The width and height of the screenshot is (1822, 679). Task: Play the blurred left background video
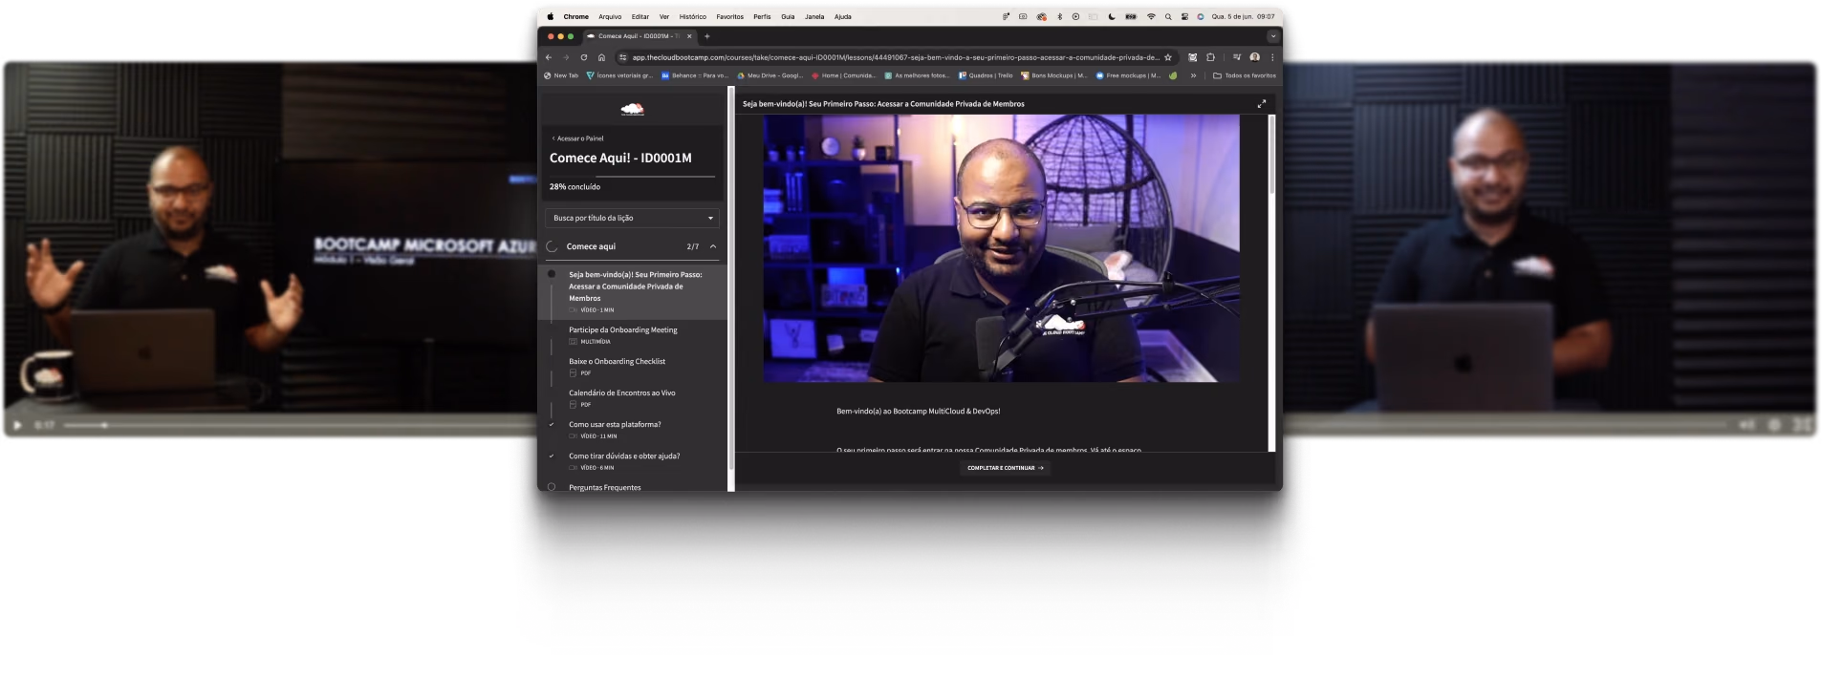pos(17,425)
